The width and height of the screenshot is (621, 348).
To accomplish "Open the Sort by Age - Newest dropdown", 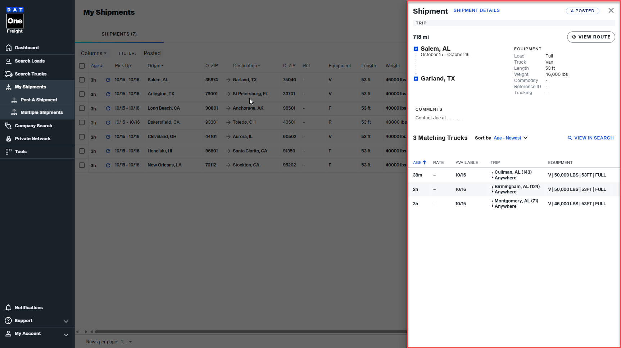I will tap(510, 138).
